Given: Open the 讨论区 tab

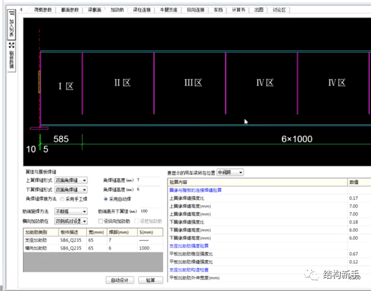Looking at the screenshot, I should 279,10.
